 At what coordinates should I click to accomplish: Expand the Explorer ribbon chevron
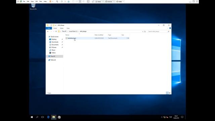click(x=168, y=28)
